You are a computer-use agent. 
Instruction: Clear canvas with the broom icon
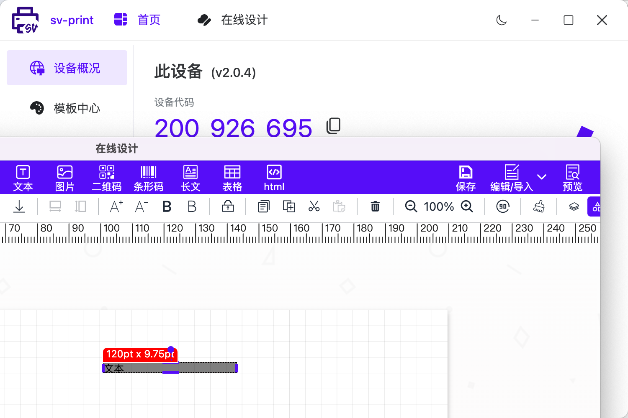[x=539, y=206]
